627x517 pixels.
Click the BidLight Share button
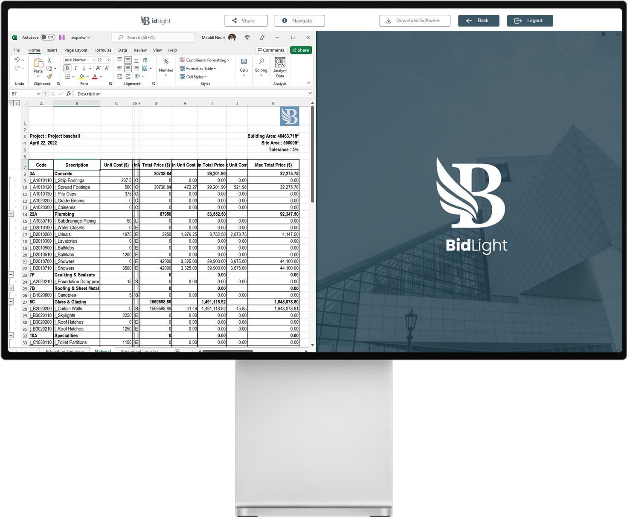pyautogui.click(x=246, y=20)
